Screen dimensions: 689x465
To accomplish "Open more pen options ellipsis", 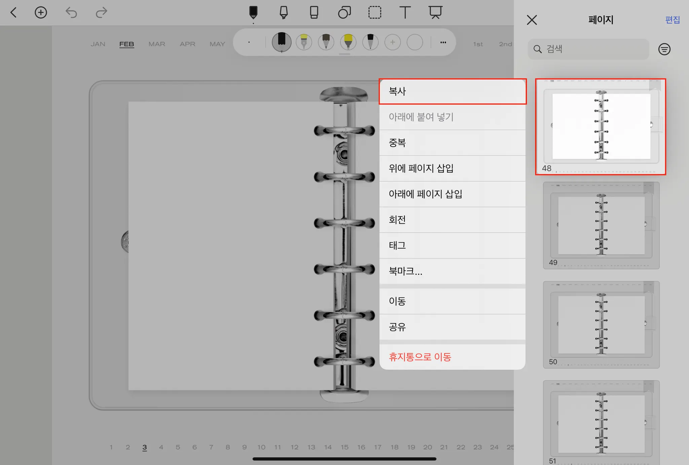I will click(443, 42).
